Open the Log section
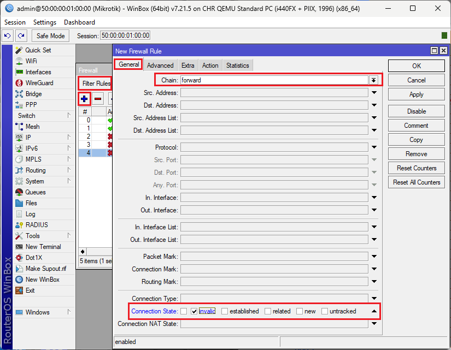The image size is (451, 350). point(30,214)
